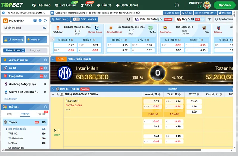Expand Giá tốt sidebar panel
The height and width of the screenshot is (156, 238).
(x=46, y=68)
